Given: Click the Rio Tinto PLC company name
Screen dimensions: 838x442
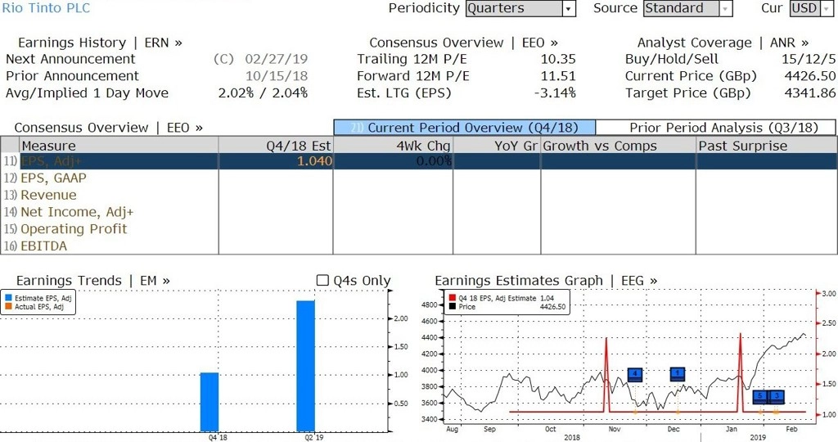Looking at the screenshot, I should [x=46, y=8].
